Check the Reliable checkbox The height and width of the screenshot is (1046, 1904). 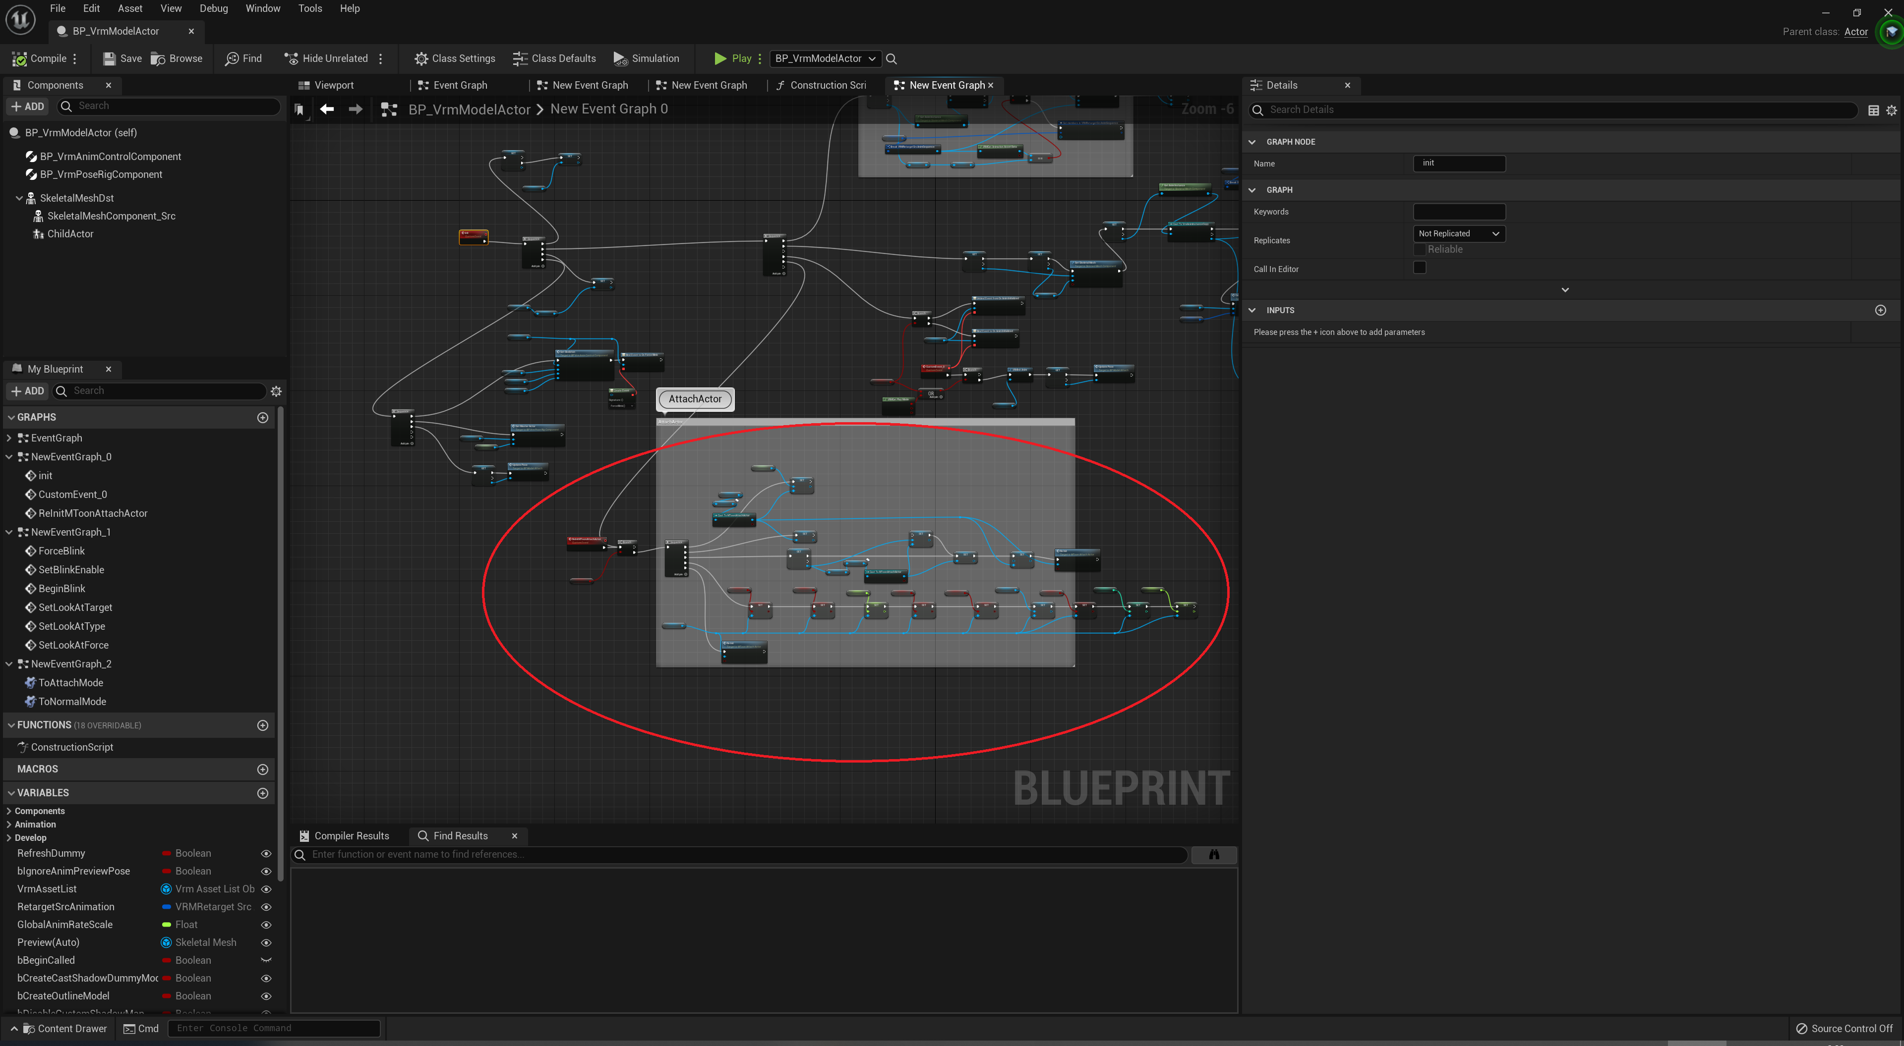point(1420,249)
